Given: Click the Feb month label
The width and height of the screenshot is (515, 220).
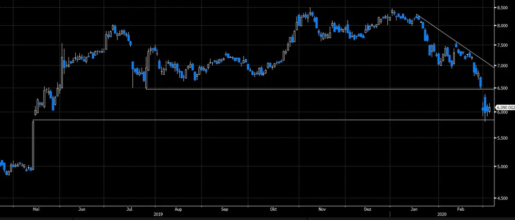Looking at the screenshot, I should click(461, 210).
